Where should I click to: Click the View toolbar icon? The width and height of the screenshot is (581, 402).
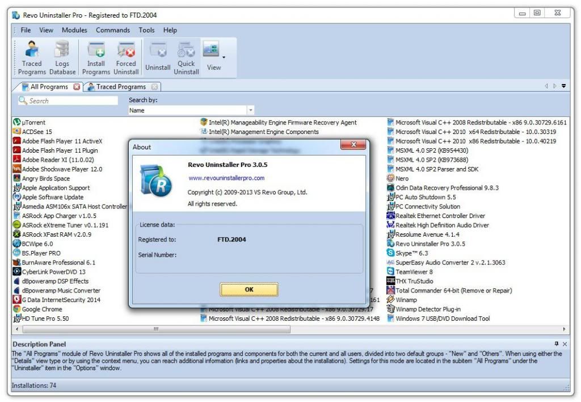click(212, 58)
